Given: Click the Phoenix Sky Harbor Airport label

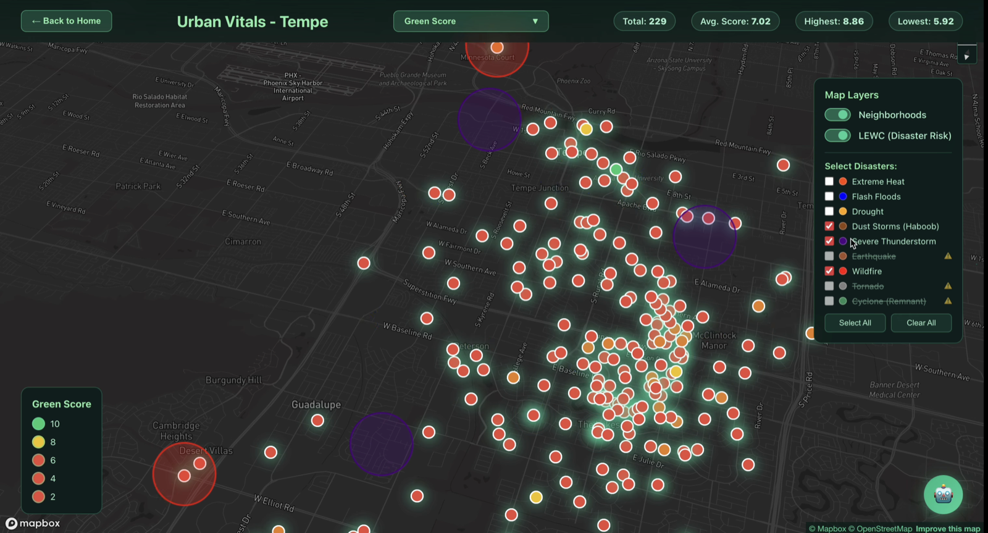Looking at the screenshot, I should tap(293, 86).
